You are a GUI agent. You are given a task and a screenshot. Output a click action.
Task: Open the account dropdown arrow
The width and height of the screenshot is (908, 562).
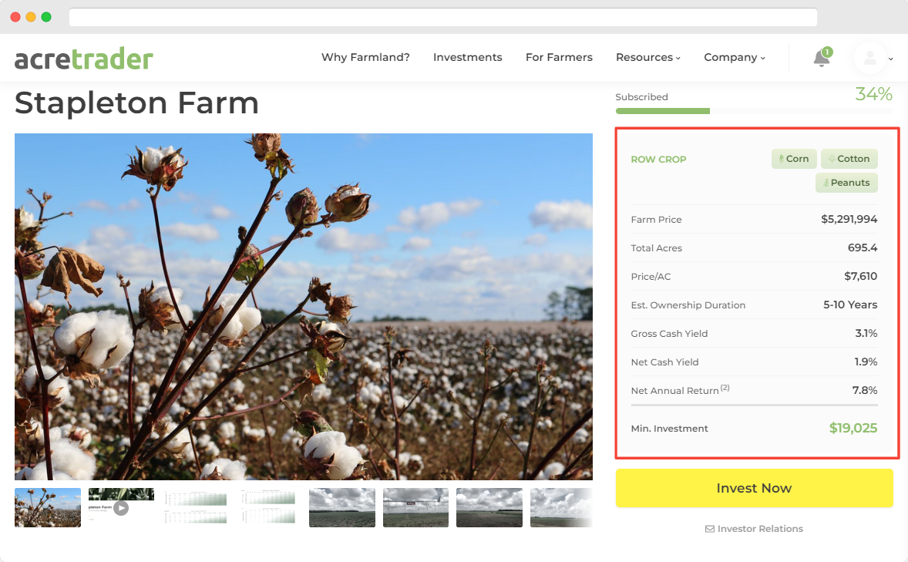891,59
